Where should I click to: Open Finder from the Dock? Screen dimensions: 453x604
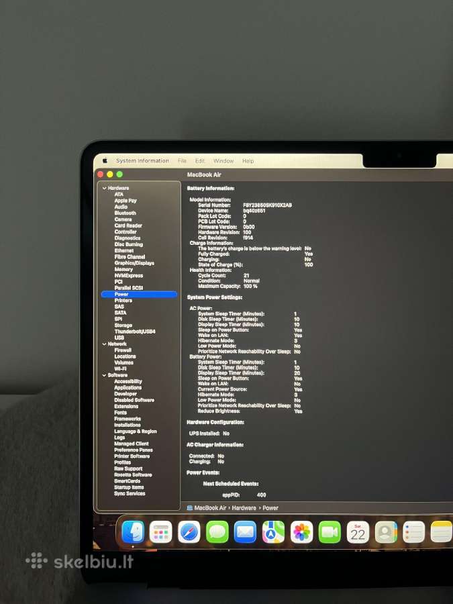[x=133, y=532]
